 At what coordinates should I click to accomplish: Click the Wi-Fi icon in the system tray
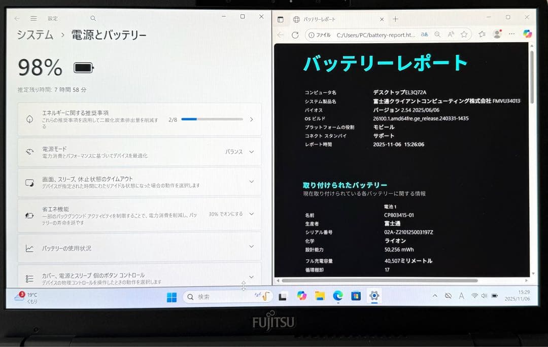pyautogui.click(x=474, y=295)
